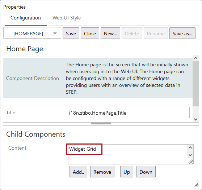The width and height of the screenshot is (202, 190).
Task: Move the component Down
Action: click(146, 172)
